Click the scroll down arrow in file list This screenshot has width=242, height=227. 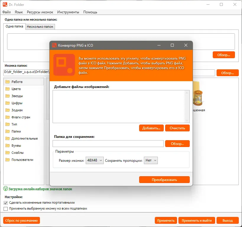[187, 120]
